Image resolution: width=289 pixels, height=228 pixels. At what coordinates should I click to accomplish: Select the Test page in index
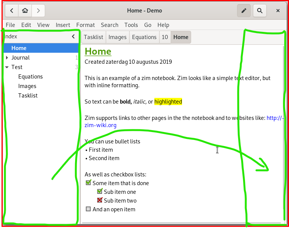click(17, 67)
